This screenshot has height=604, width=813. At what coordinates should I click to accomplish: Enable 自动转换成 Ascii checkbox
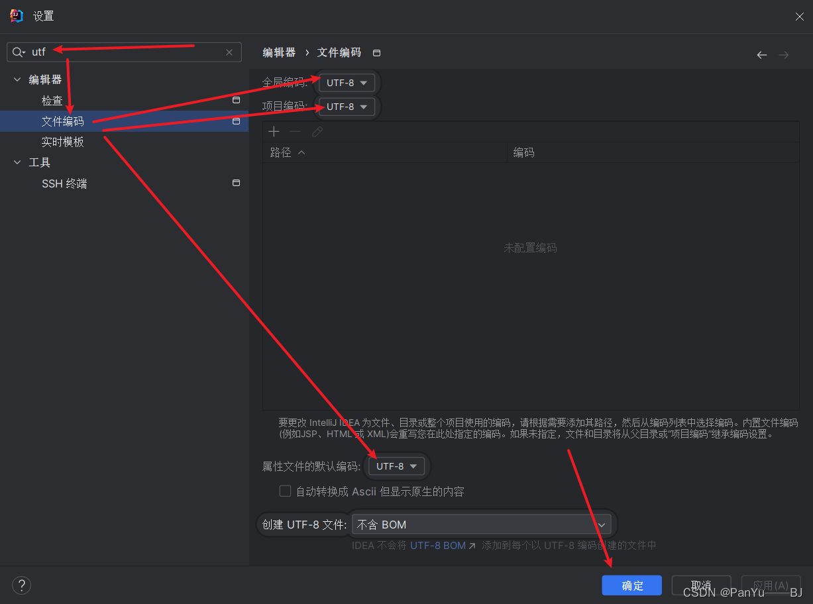coord(286,491)
